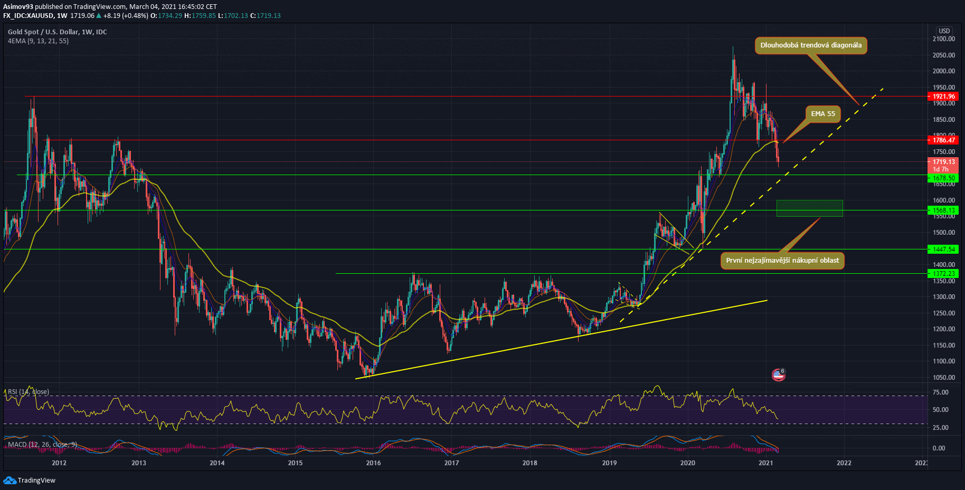Click the 2016 label on time axis
This screenshot has height=490, width=965.
[x=373, y=463]
